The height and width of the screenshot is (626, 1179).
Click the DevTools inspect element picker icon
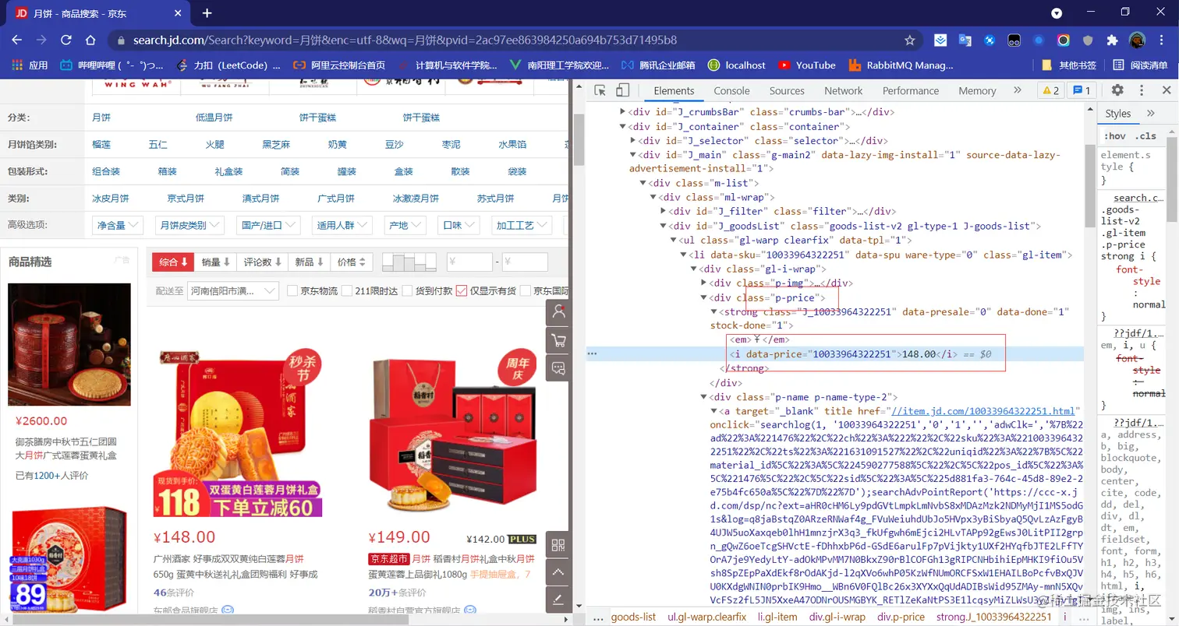(x=600, y=90)
